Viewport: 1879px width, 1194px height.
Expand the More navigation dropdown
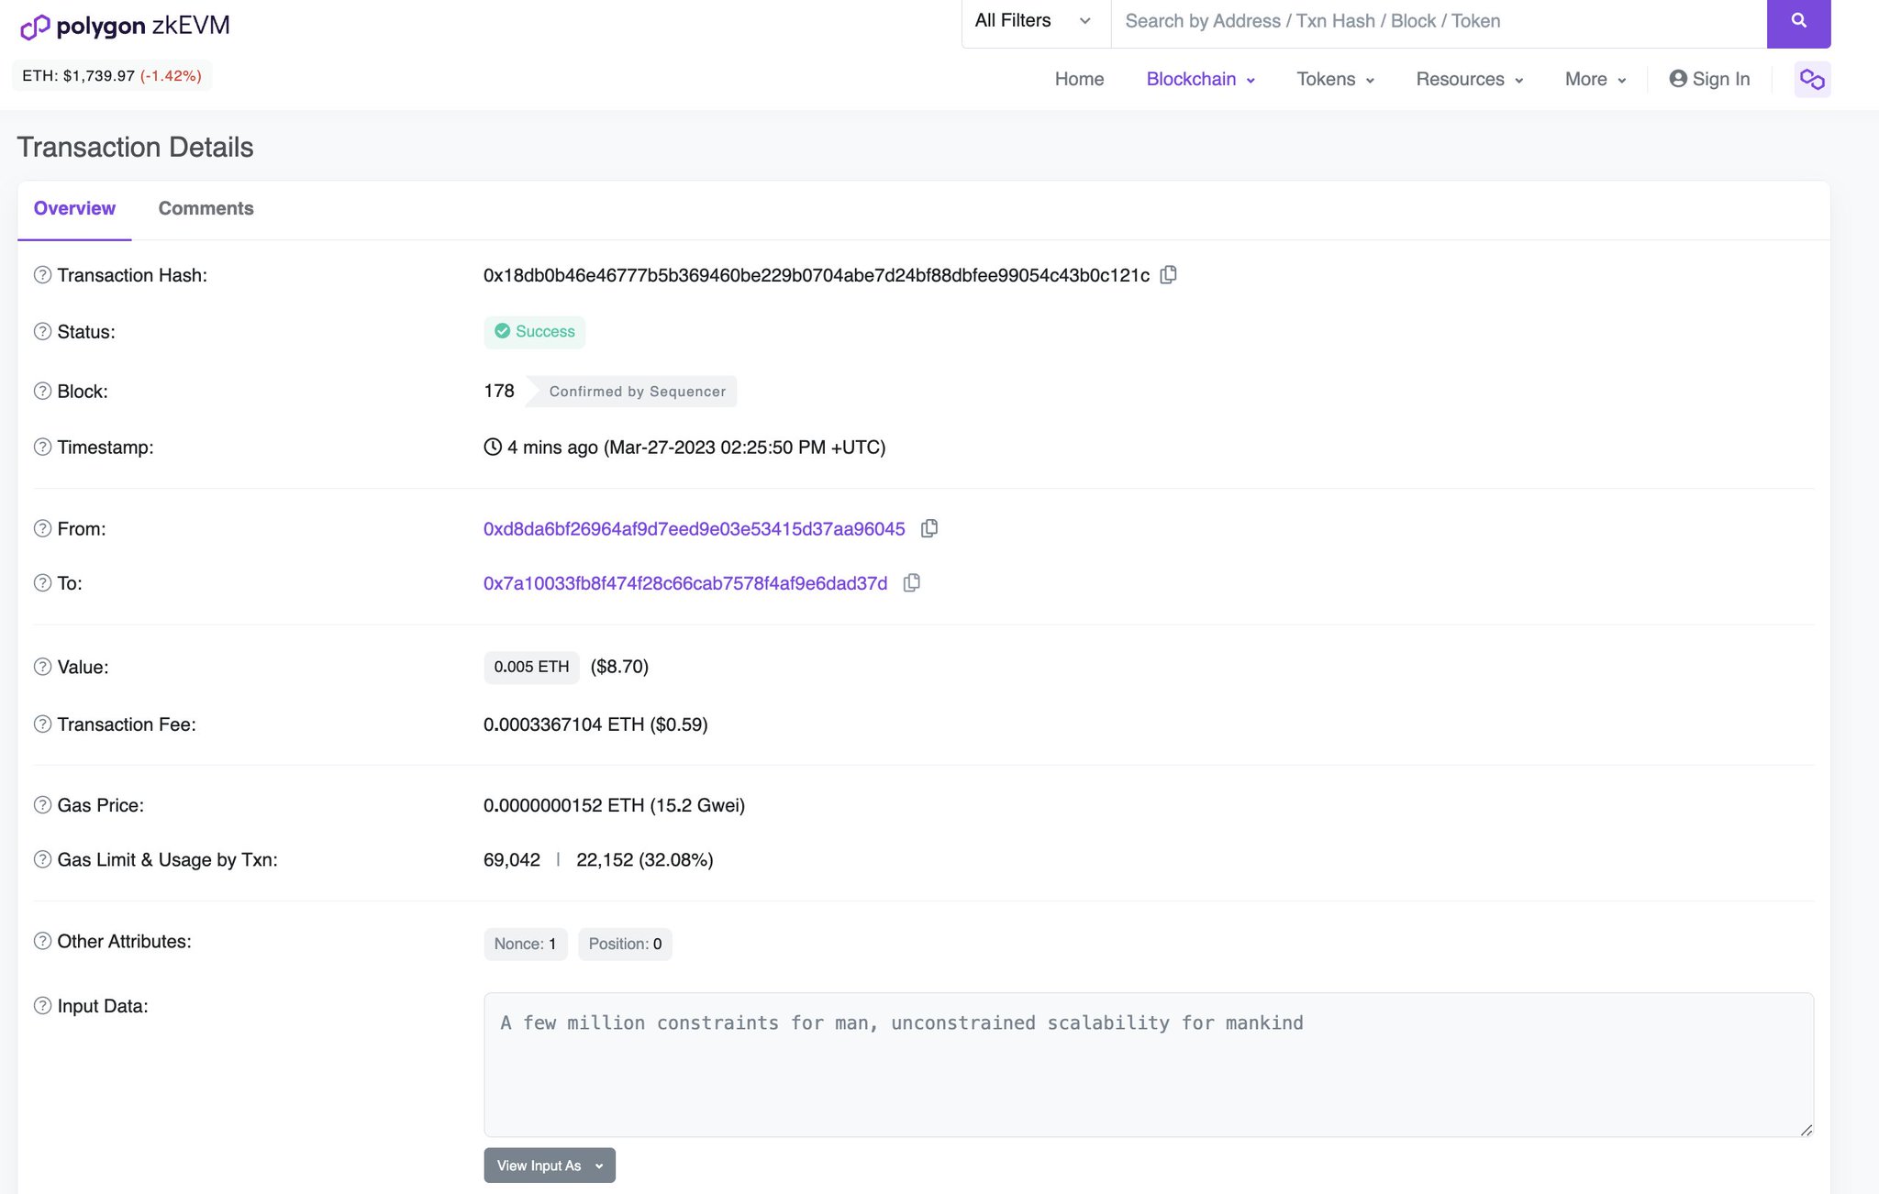point(1594,79)
